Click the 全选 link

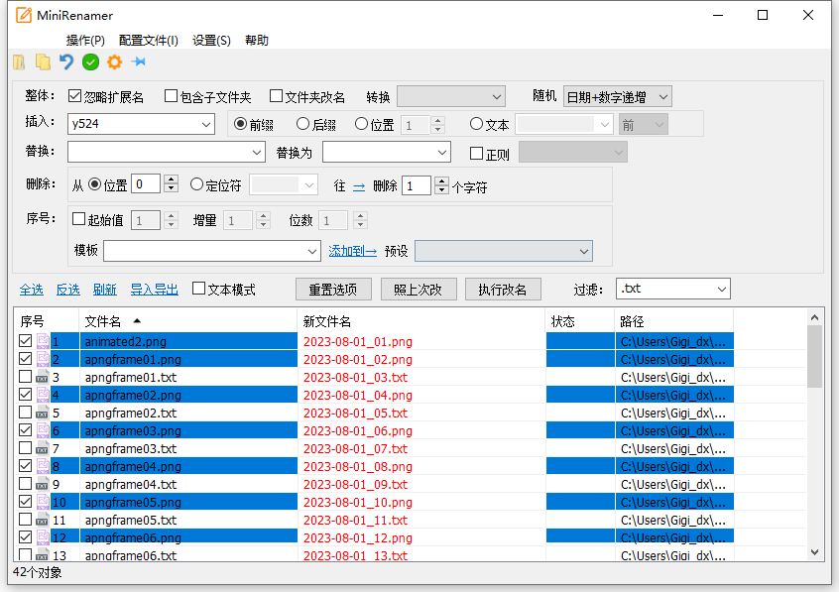coord(32,290)
